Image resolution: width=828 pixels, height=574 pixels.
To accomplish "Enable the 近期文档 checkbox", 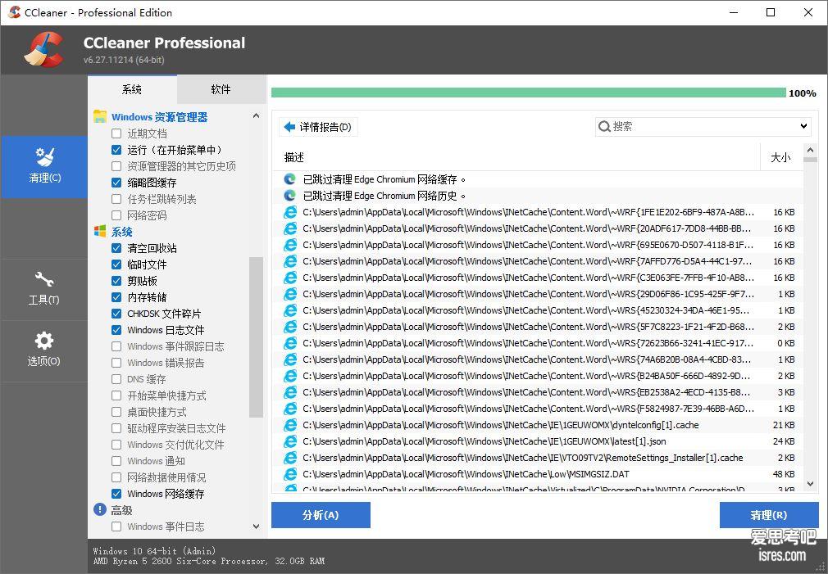I will point(116,133).
